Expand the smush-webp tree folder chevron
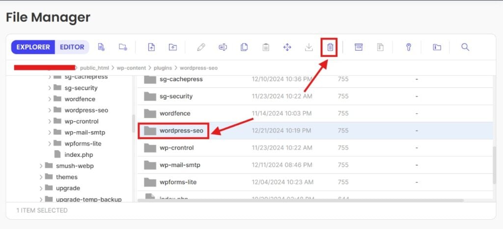The image size is (503, 229). coord(41,166)
